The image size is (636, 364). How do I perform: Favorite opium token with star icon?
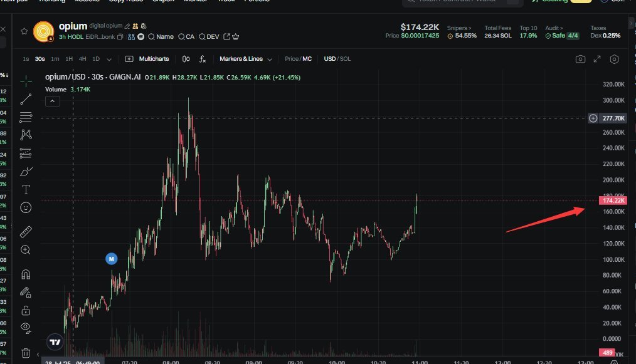(24, 31)
